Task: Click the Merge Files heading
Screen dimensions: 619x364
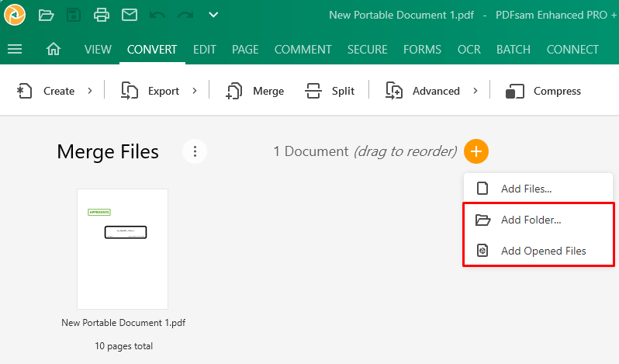Action: (108, 151)
